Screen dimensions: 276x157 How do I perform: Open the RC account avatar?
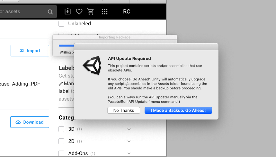click(x=127, y=12)
